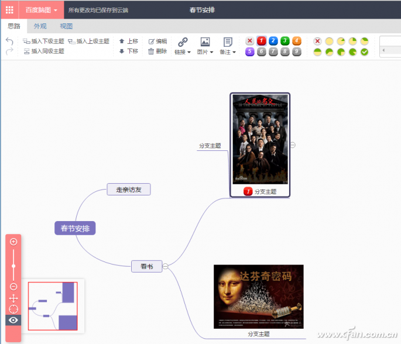Click the redo arrow icon
The height and width of the screenshot is (344, 401).
(x=9, y=51)
